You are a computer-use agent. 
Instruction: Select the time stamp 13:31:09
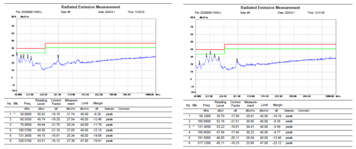[316, 13]
